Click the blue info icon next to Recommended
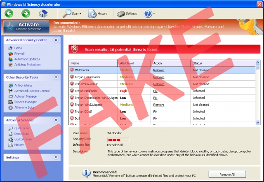This screenshot has height=182, width=264. 86,173
